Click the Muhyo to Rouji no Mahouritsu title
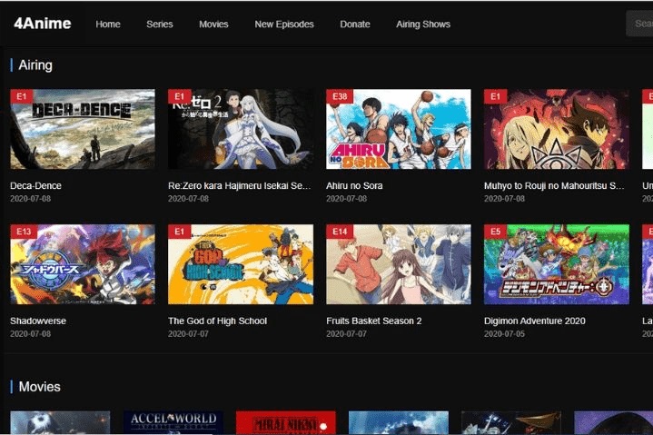Viewport: 653px width, 435px height. [554, 185]
